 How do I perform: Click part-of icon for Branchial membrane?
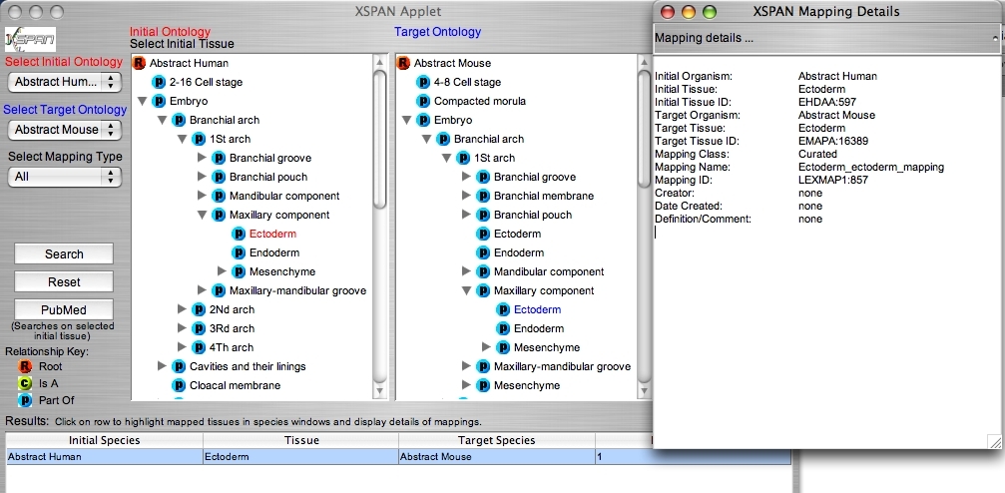[483, 196]
